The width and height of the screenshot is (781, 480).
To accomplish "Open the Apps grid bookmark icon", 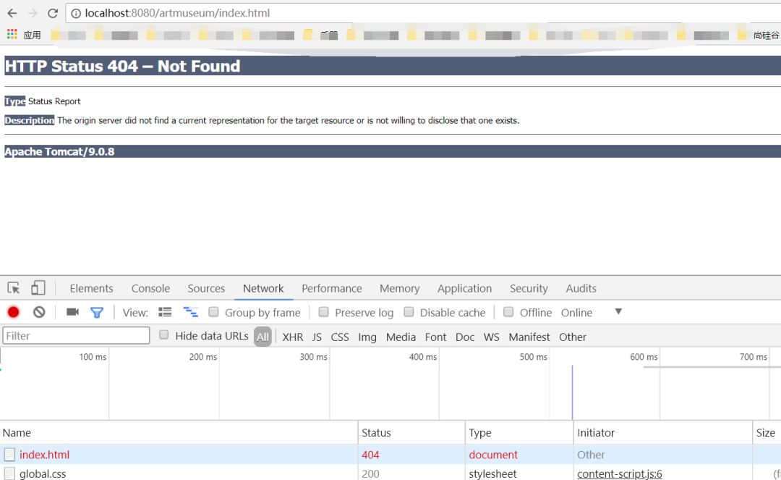I will 12,34.
